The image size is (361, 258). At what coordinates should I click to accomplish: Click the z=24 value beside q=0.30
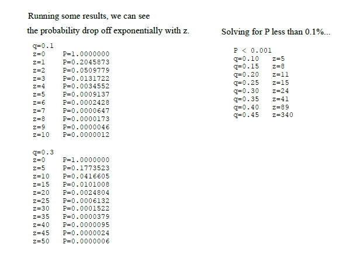[x=280, y=91]
